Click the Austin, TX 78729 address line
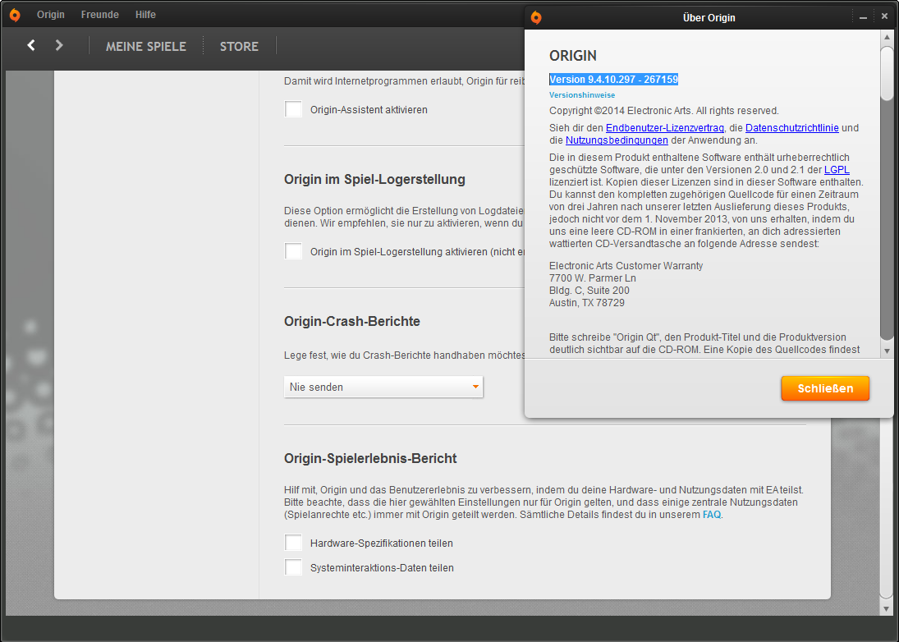 [586, 303]
